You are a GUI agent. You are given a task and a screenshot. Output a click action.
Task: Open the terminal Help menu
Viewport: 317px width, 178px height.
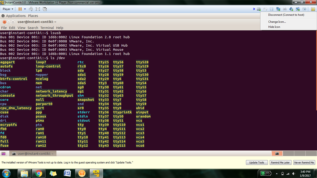point(60,28)
